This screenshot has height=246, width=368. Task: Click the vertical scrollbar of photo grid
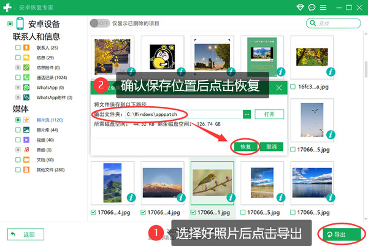coord(366,69)
